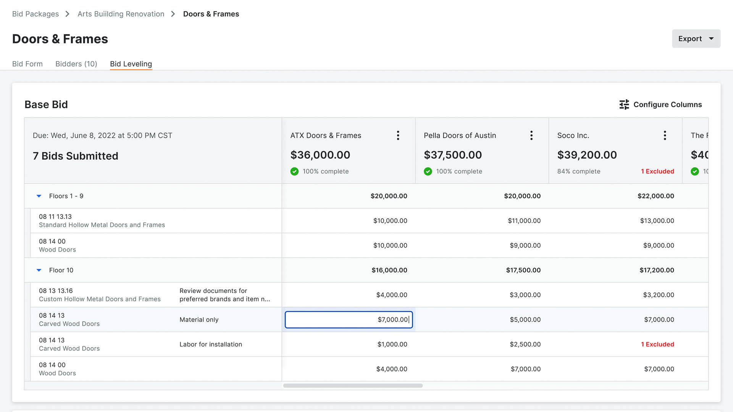Click the 1 Excluded label on Labor for installation row

(657, 344)
